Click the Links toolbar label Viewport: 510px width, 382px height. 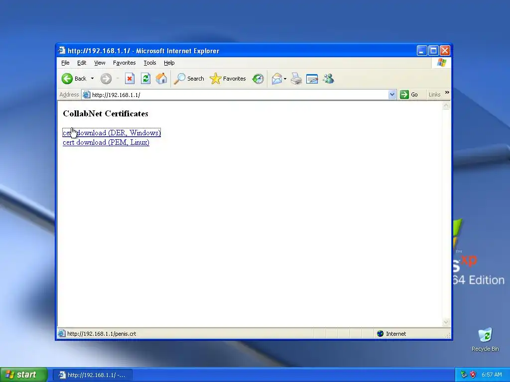pos(434,95)
